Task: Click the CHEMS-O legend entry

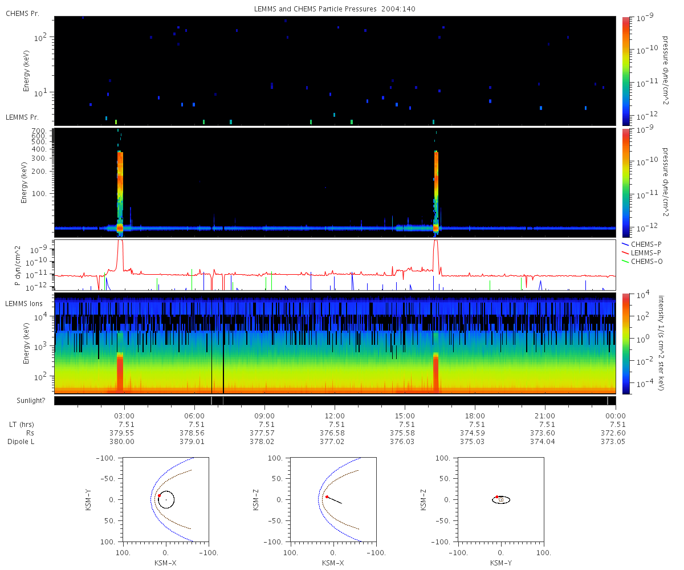Action: click(x=646, y=261)
